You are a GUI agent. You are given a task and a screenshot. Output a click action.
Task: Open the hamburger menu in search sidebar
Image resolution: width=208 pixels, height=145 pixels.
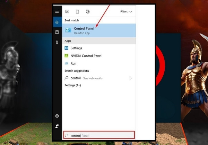[x=57, y=12]
